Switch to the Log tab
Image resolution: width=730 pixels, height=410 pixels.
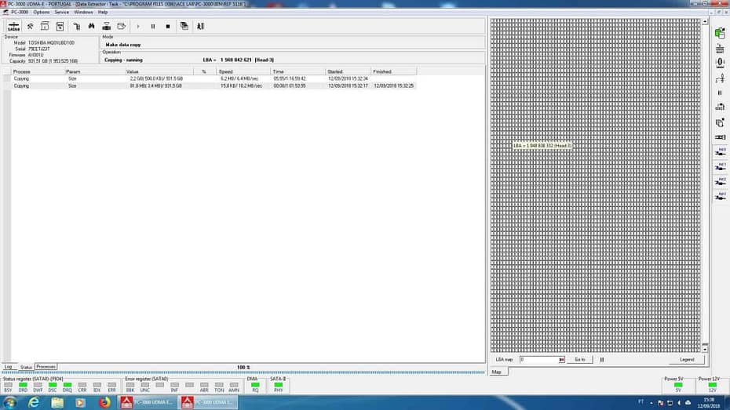tap(8, 366)
